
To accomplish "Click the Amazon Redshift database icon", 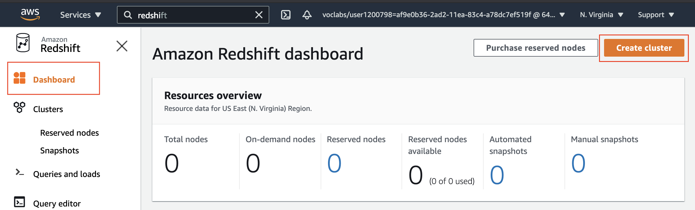I will click(23, 43).
